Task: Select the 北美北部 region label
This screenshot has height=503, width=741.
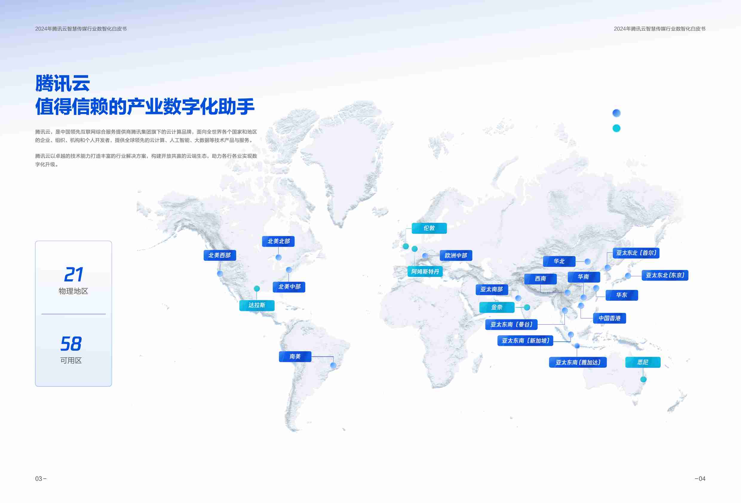Action: pos(278,241)
